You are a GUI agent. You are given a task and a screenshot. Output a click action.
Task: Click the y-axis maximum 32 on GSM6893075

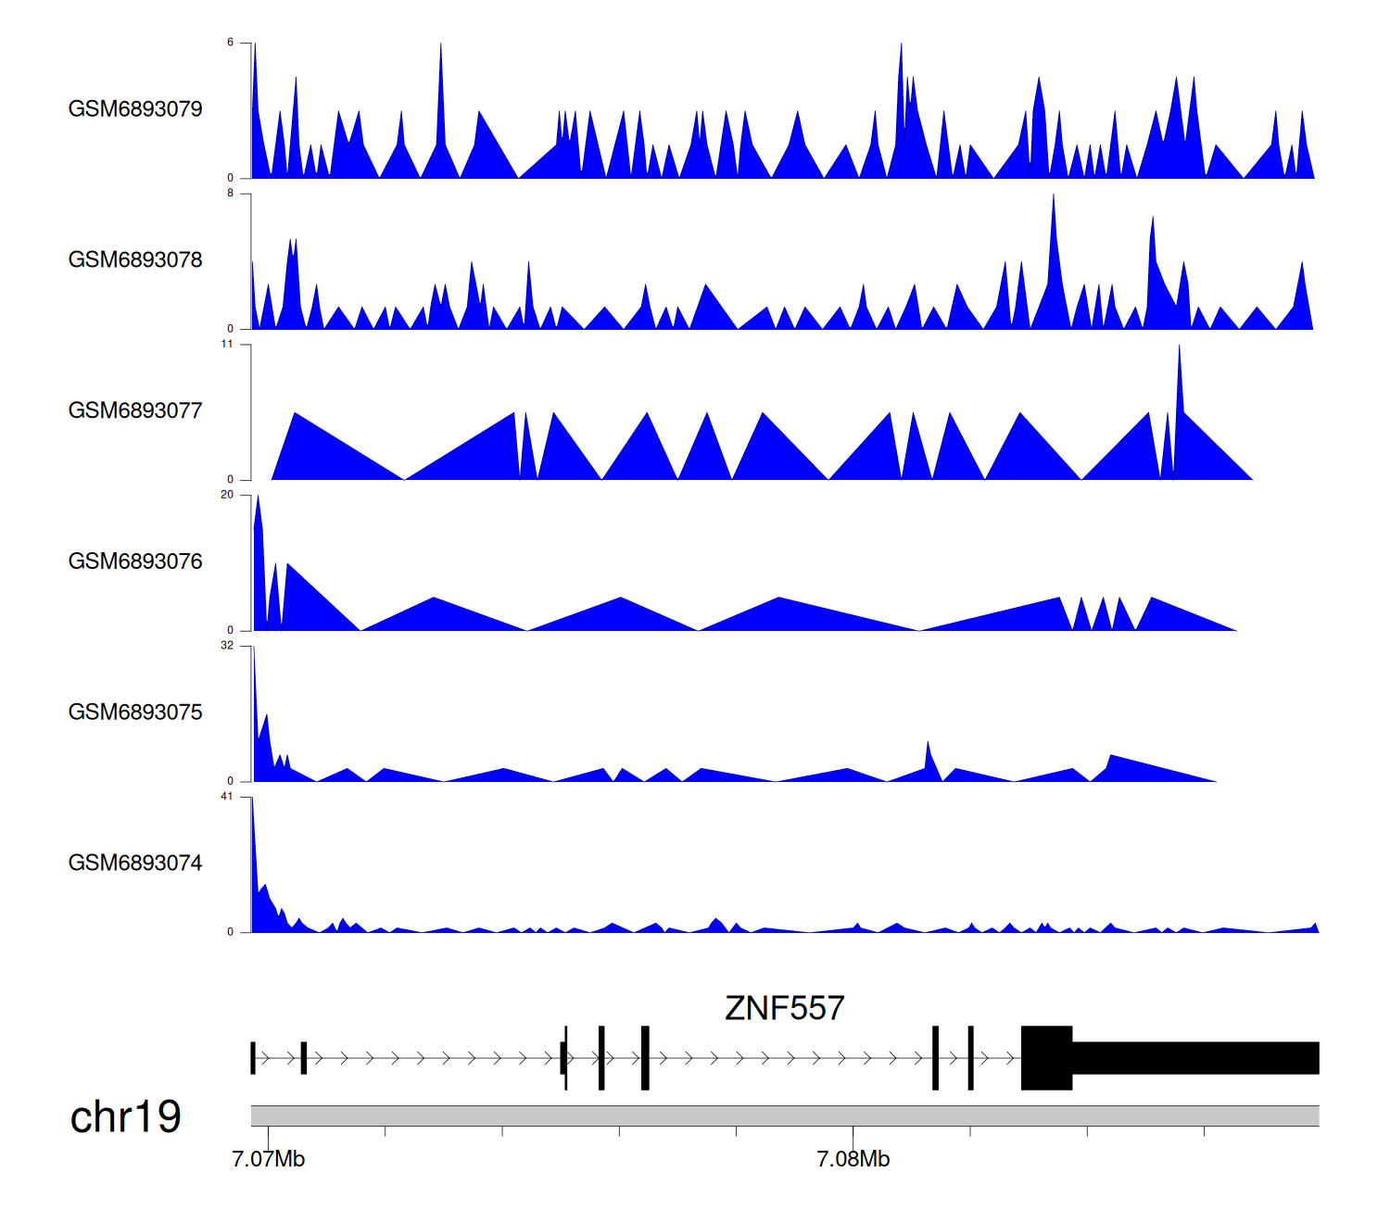click(x=227, y=646)
